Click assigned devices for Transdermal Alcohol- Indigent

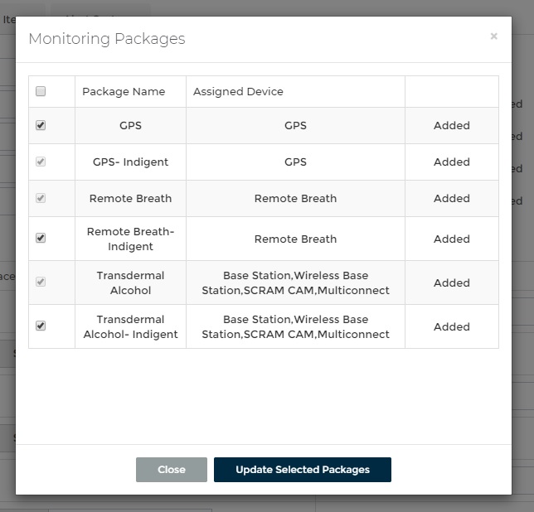(x=295, y=326)
